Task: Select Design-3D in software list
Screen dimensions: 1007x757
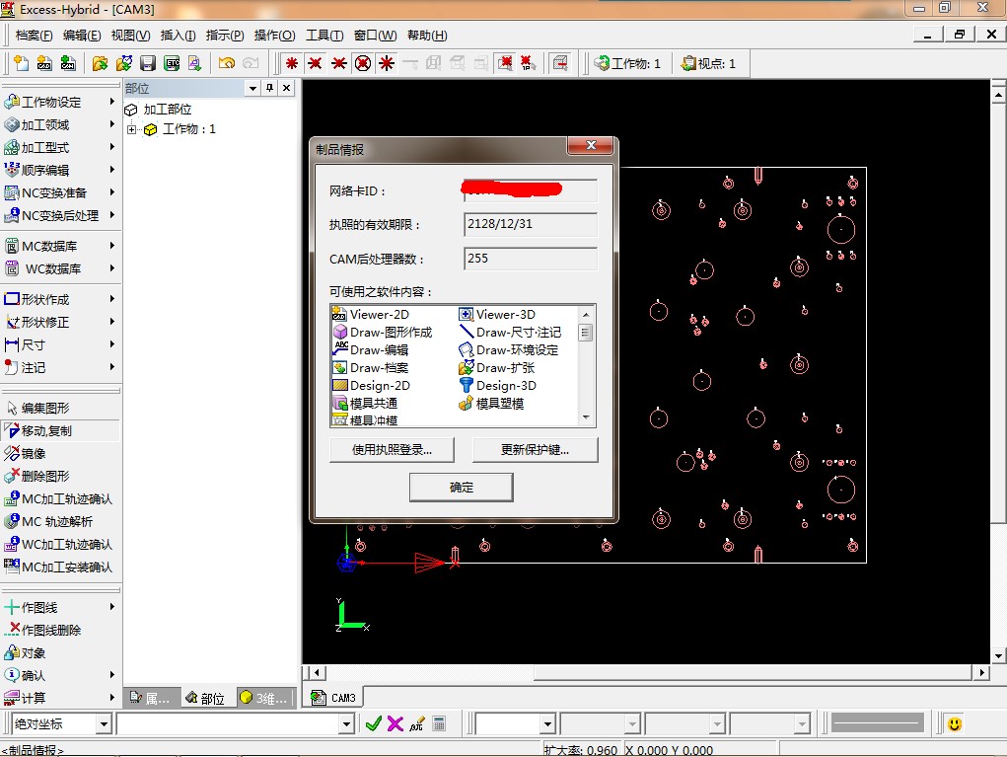Action: (498, 386)
